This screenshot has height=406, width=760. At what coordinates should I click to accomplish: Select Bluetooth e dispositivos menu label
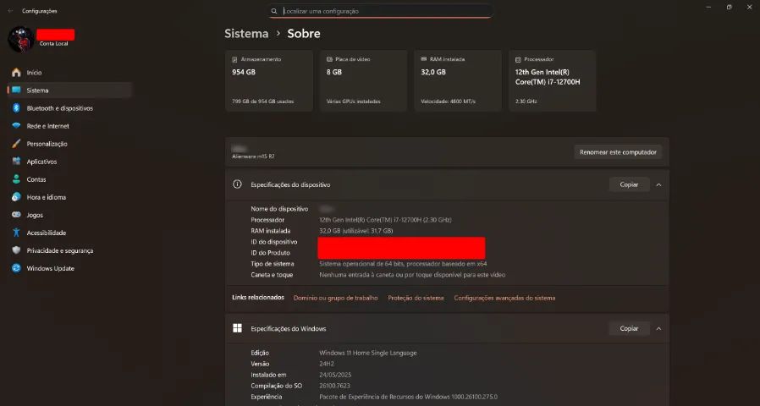click(59, 108)
